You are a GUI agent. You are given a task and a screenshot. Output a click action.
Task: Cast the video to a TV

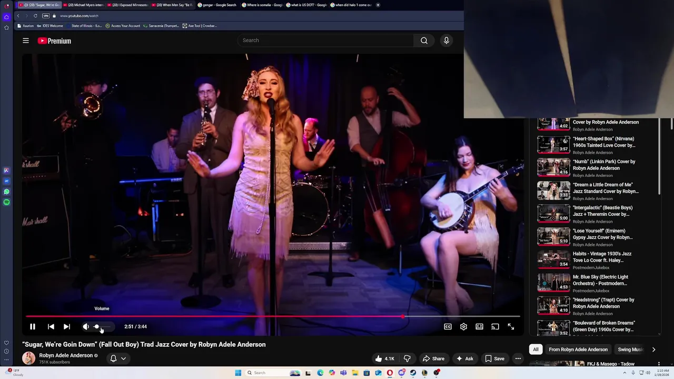coord(495,326)
